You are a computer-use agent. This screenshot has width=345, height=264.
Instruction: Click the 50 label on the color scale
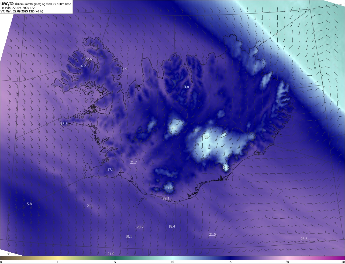tap(343, 262)
